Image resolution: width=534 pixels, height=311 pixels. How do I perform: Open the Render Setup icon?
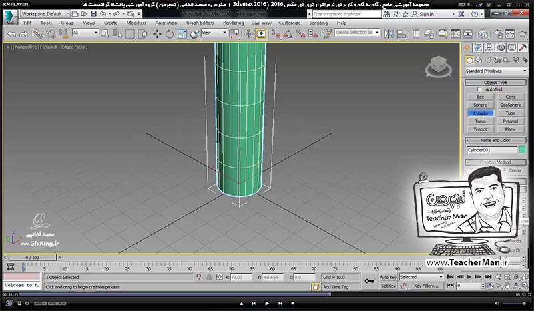497,34
